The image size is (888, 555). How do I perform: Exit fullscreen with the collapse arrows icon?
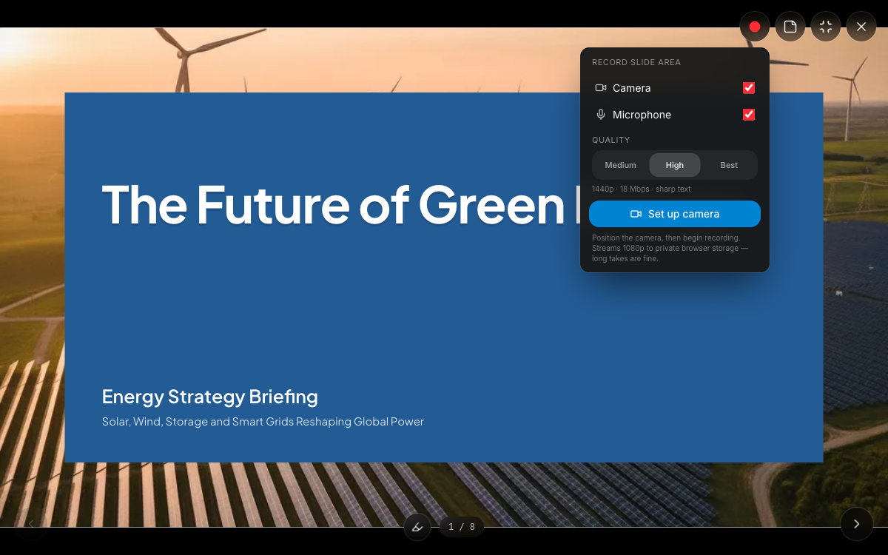pos(826,27)
